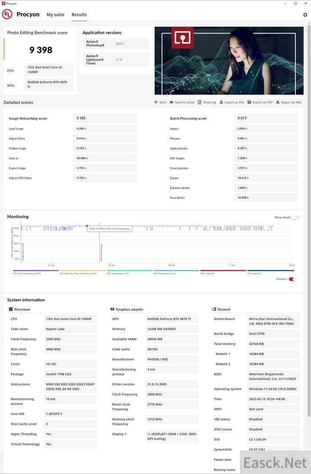Click the Batch Processing marker line in chart
This screenshot has width=311, height=474.
coord(100,242)
